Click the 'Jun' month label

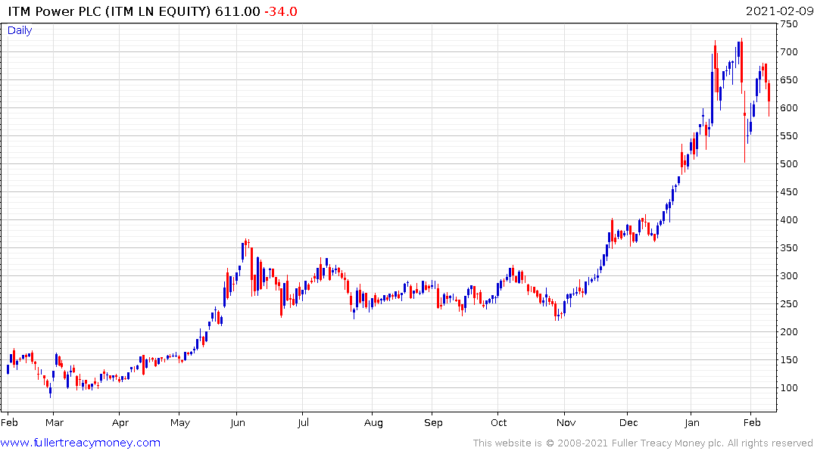[237, 423]
